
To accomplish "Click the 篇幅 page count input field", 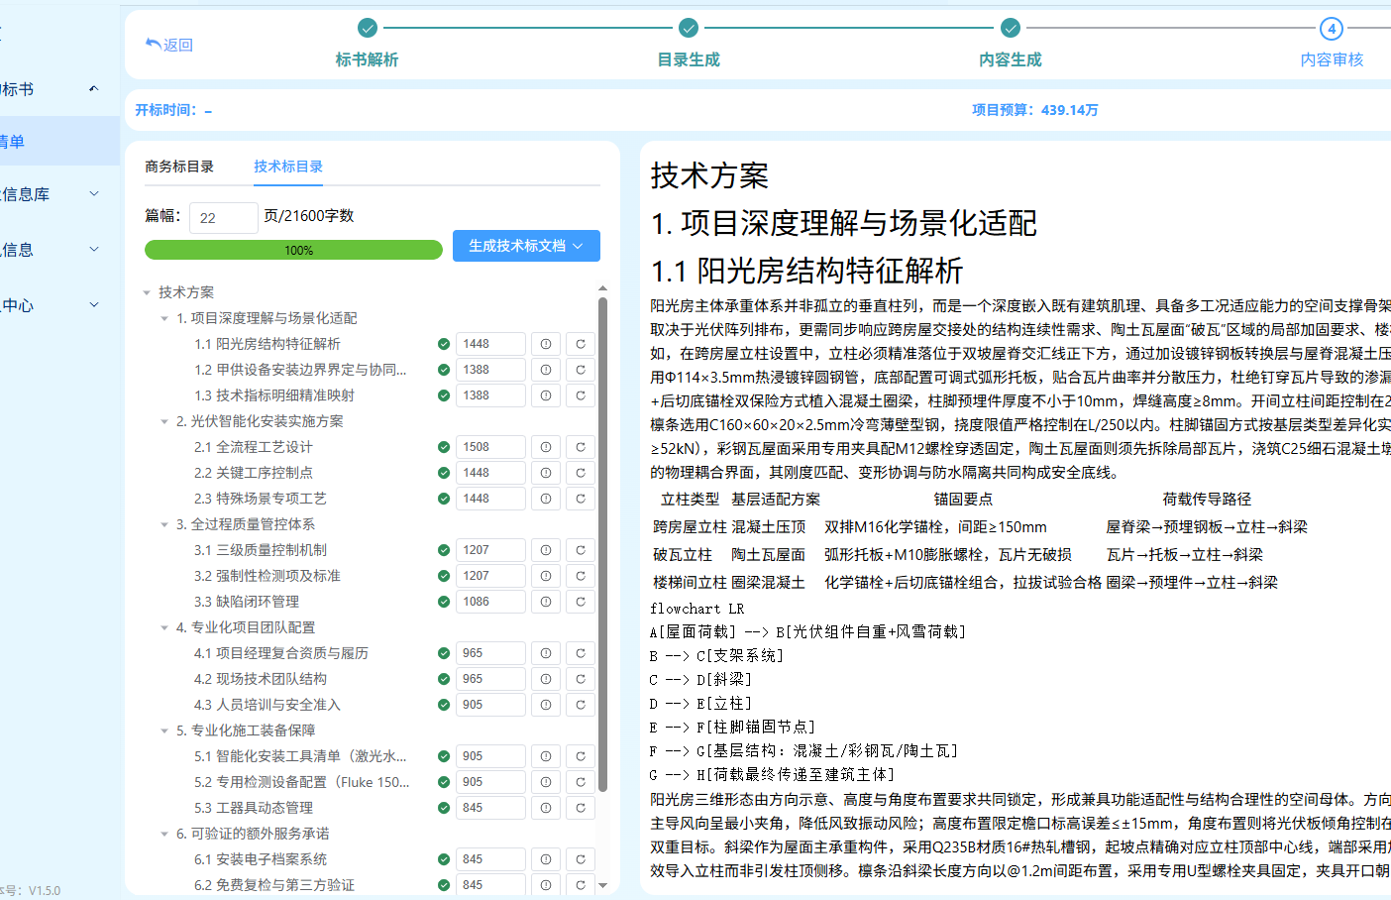I will point(224,218).
